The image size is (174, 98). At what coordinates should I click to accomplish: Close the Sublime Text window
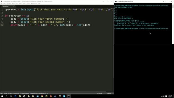pos(112,1)
